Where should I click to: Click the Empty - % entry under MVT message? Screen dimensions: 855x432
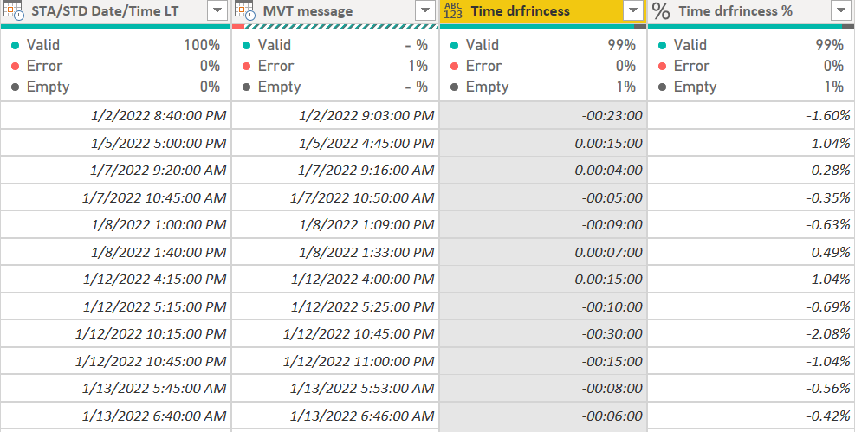click(x=335, y=87)
